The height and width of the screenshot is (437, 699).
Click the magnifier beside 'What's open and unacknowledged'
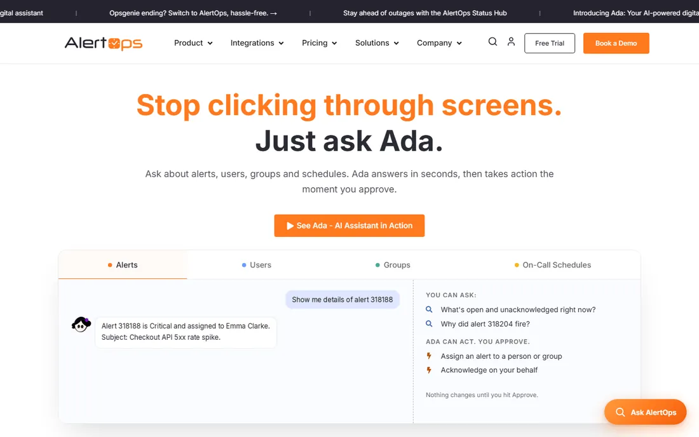coord(429,309)
